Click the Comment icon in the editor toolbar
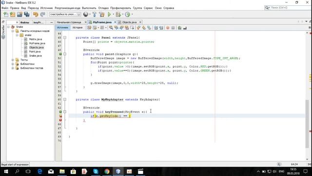 (x=179, y=28)
